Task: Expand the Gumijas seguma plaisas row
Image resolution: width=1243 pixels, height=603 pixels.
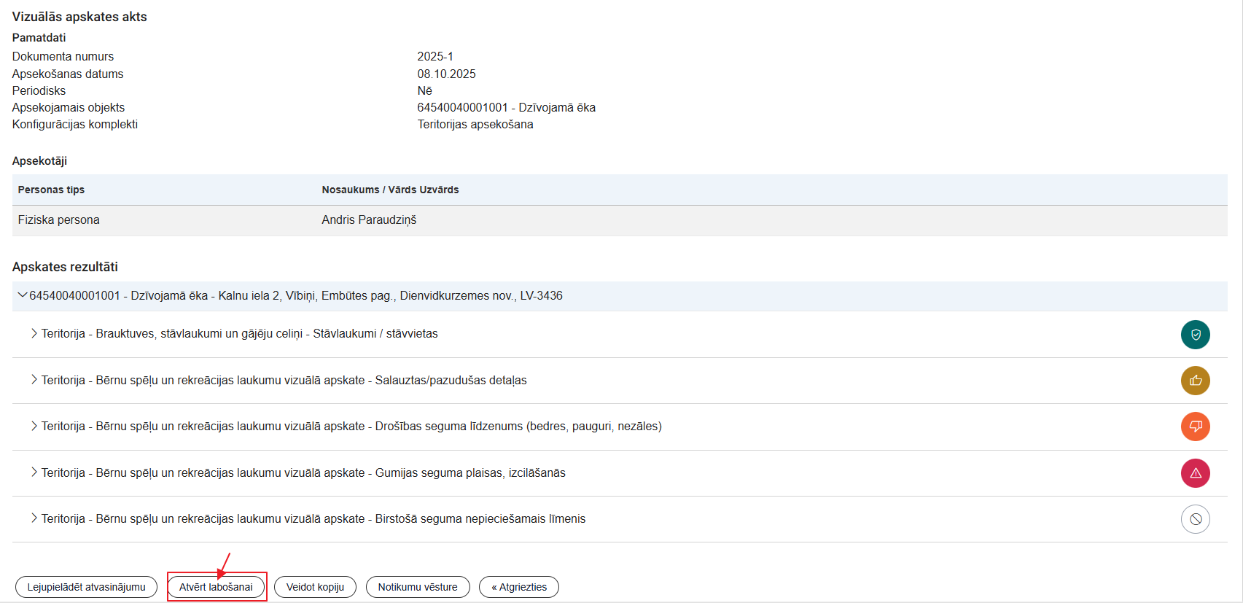Action: pos(34,472)
